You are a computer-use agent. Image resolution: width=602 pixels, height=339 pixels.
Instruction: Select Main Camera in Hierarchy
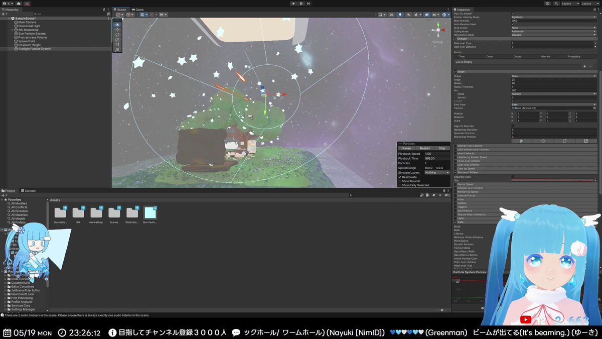(x=28, y=22)
